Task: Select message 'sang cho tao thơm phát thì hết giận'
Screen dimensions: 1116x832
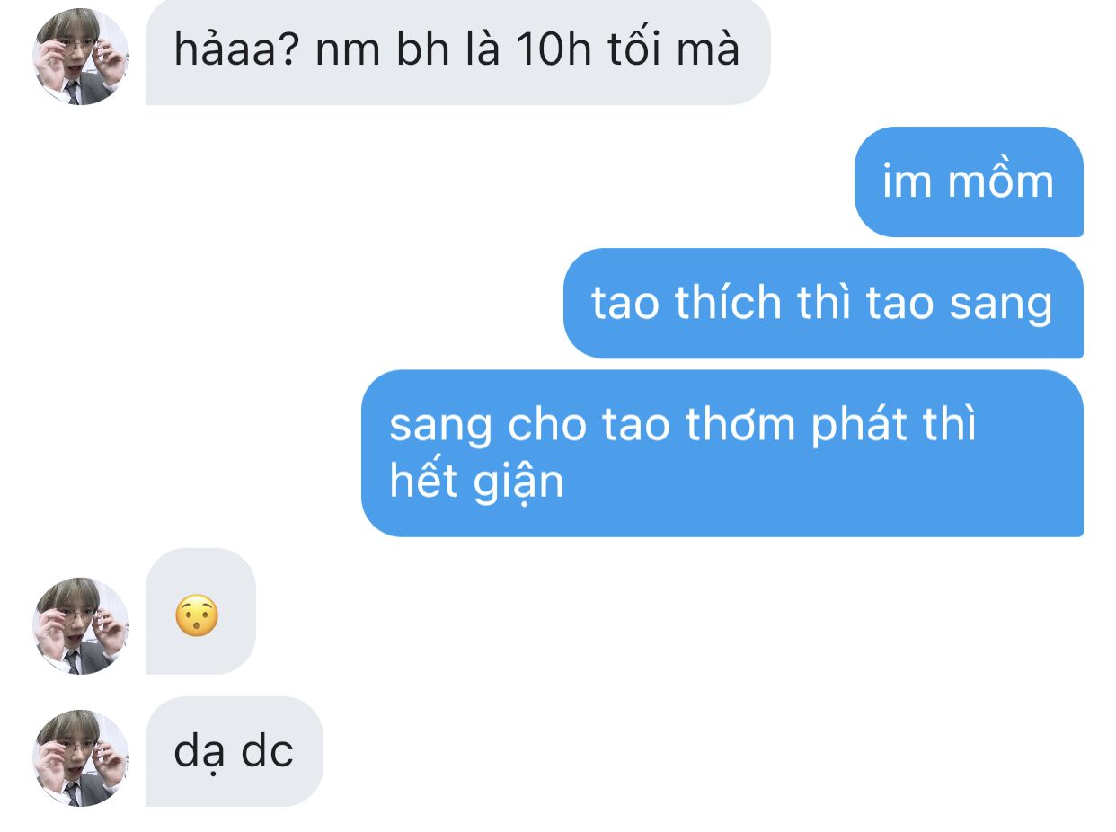Action: point(722,454)
